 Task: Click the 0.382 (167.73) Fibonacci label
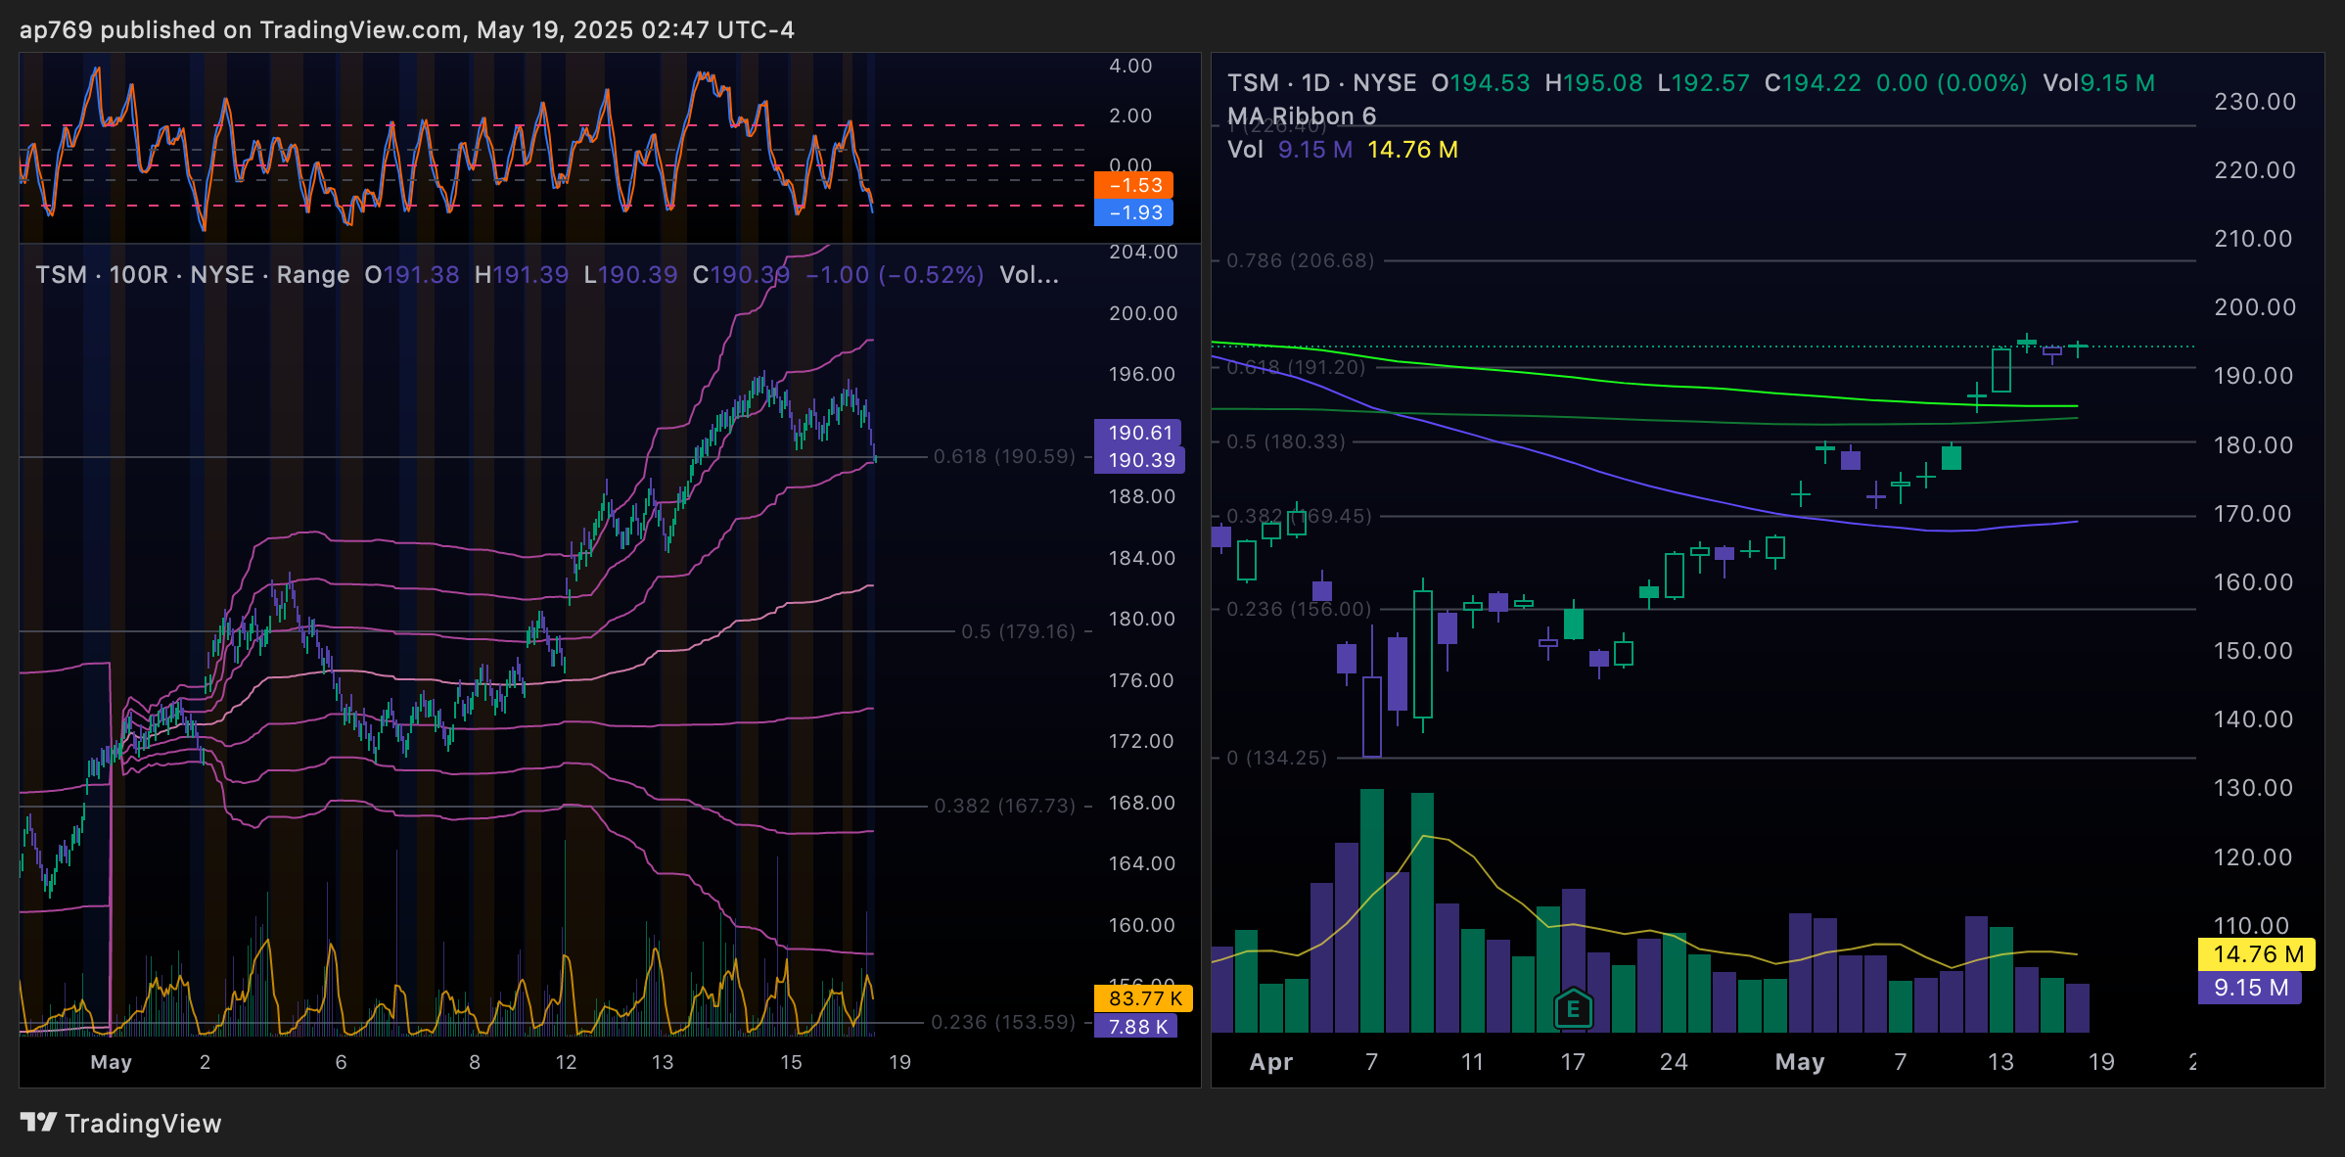(1004, 806)
